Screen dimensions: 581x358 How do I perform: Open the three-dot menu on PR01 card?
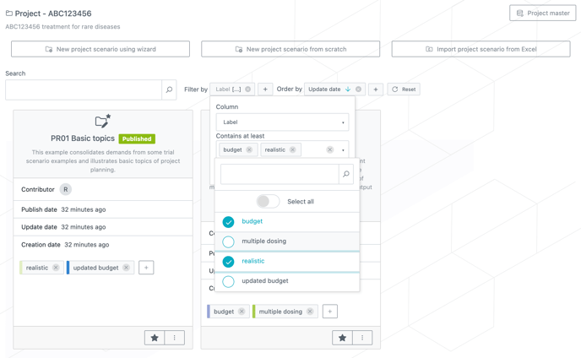(175, 338)
